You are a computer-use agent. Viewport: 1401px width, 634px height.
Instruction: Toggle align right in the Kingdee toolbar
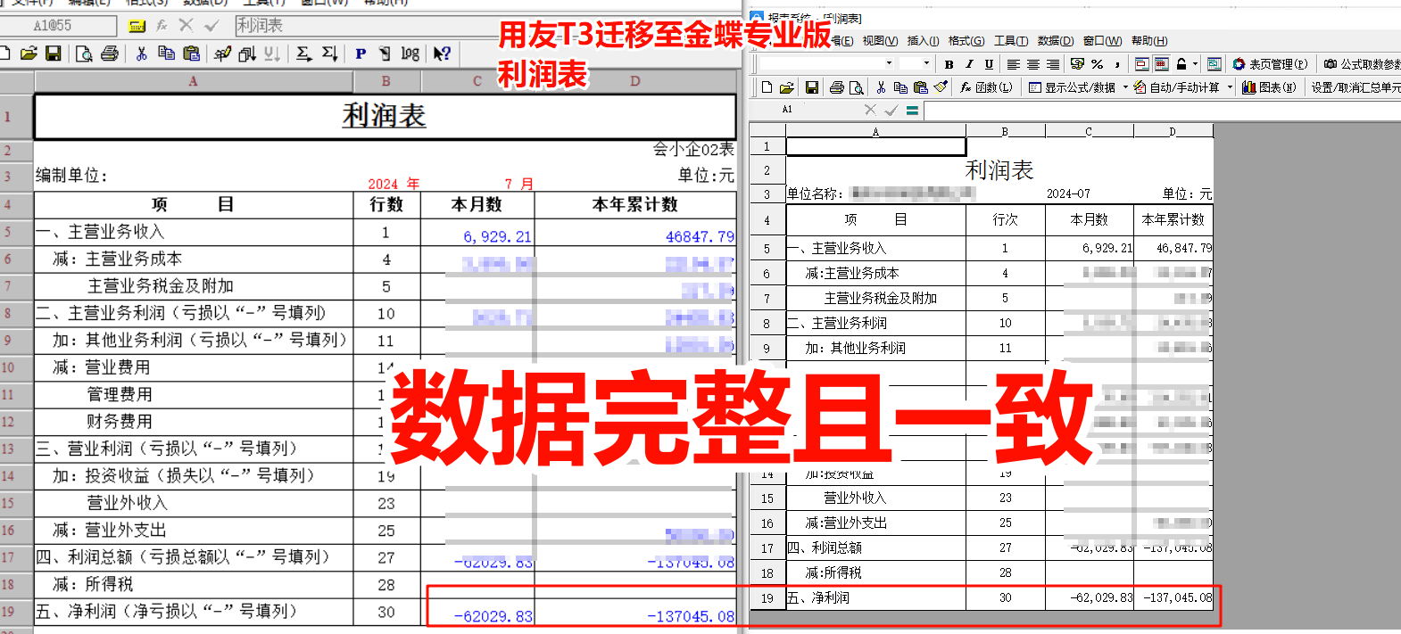[1053, 64]
